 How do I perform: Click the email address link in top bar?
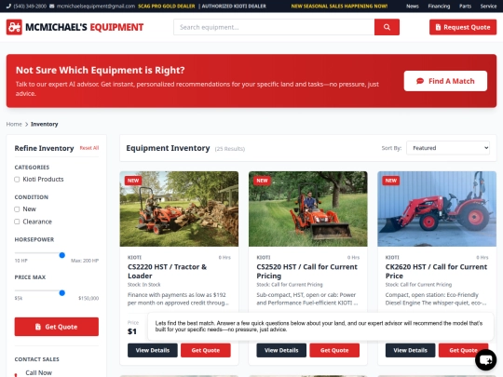[96, 7]
